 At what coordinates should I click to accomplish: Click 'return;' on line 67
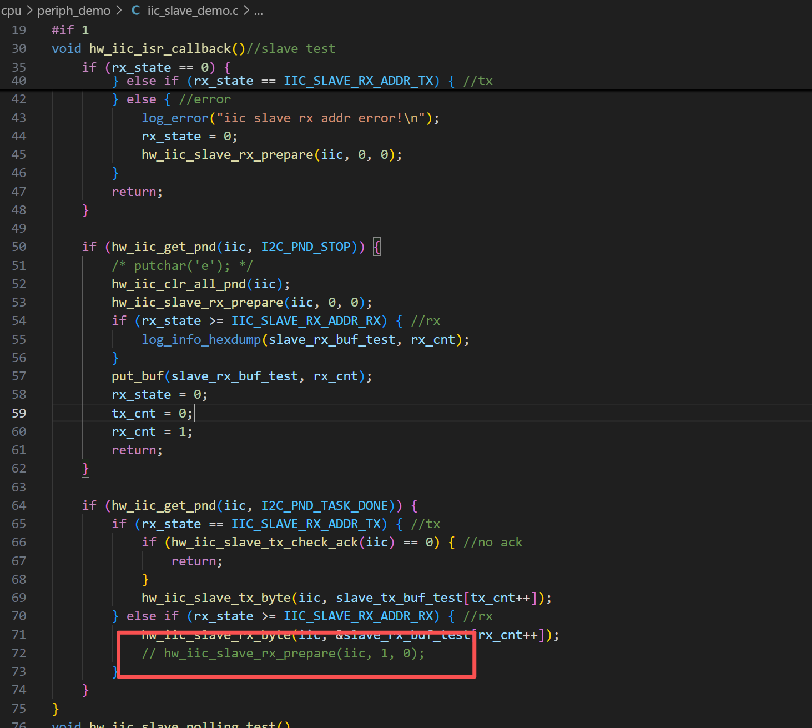tap(197, 561)
